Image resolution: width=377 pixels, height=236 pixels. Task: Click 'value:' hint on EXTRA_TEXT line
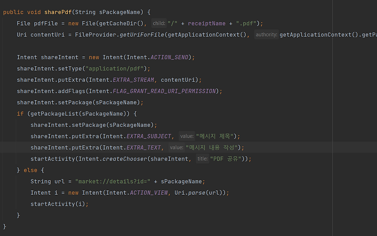176,148
